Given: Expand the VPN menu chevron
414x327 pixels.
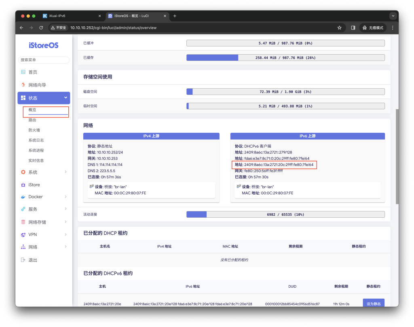Looking at the screenshot, I should (66, 234).
